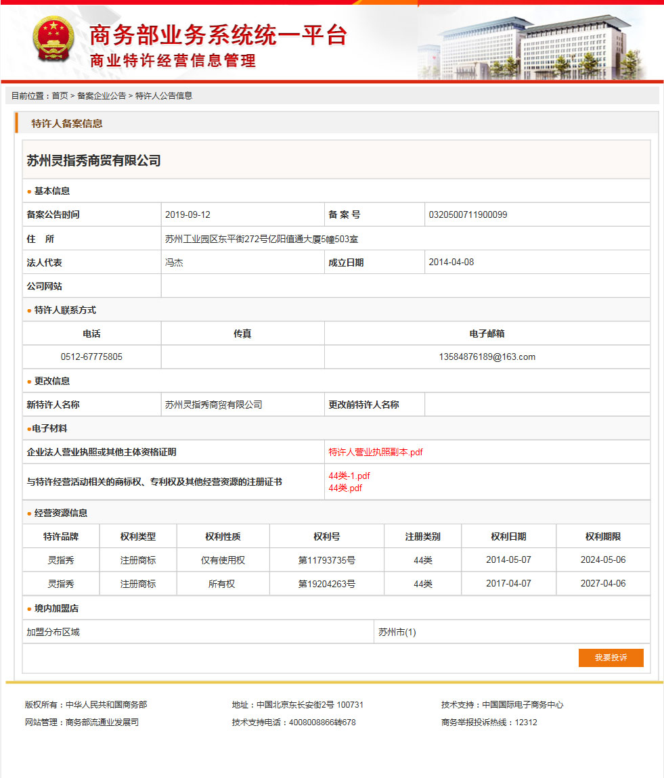Download the 44类-1.pdf certificate

[x=349, y=476]
